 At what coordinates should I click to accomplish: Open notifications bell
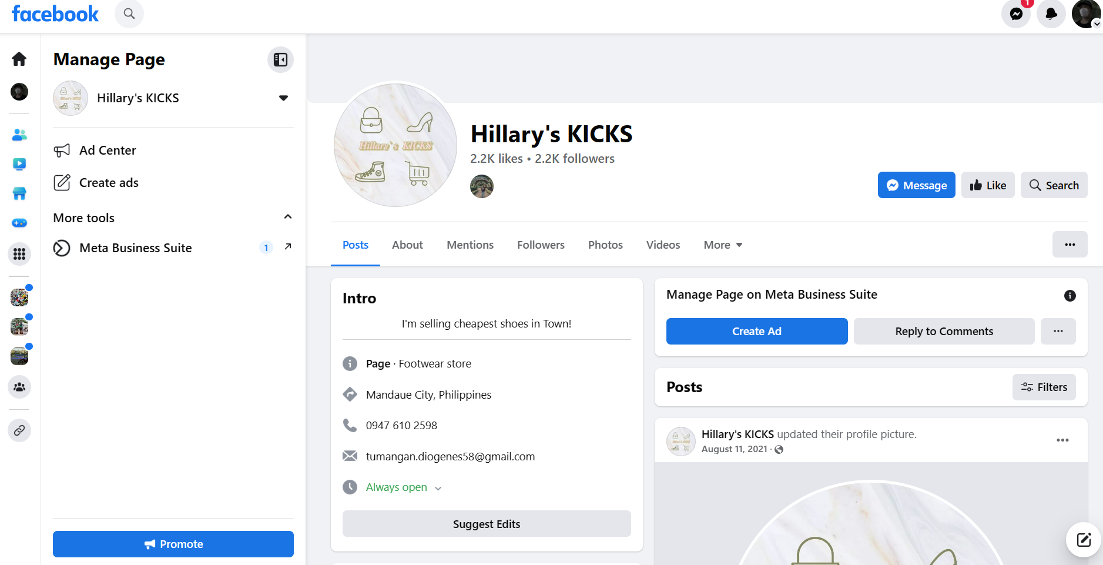(x=1051, y=14)
